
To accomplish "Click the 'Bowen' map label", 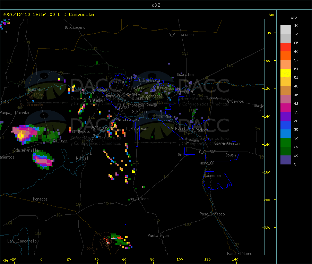I will pos(231,155).
